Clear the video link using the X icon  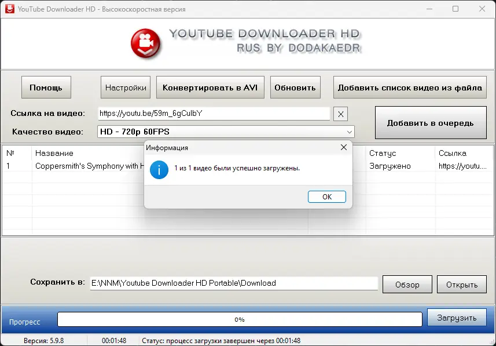[341, 114]
